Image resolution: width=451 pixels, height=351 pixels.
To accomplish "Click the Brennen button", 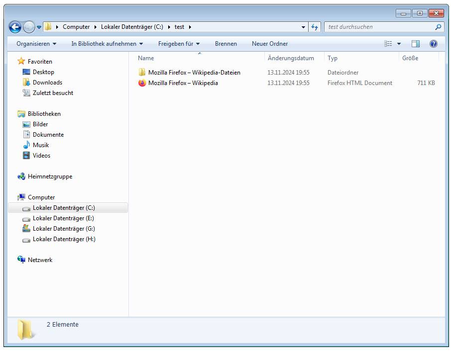I will point(226,44).
